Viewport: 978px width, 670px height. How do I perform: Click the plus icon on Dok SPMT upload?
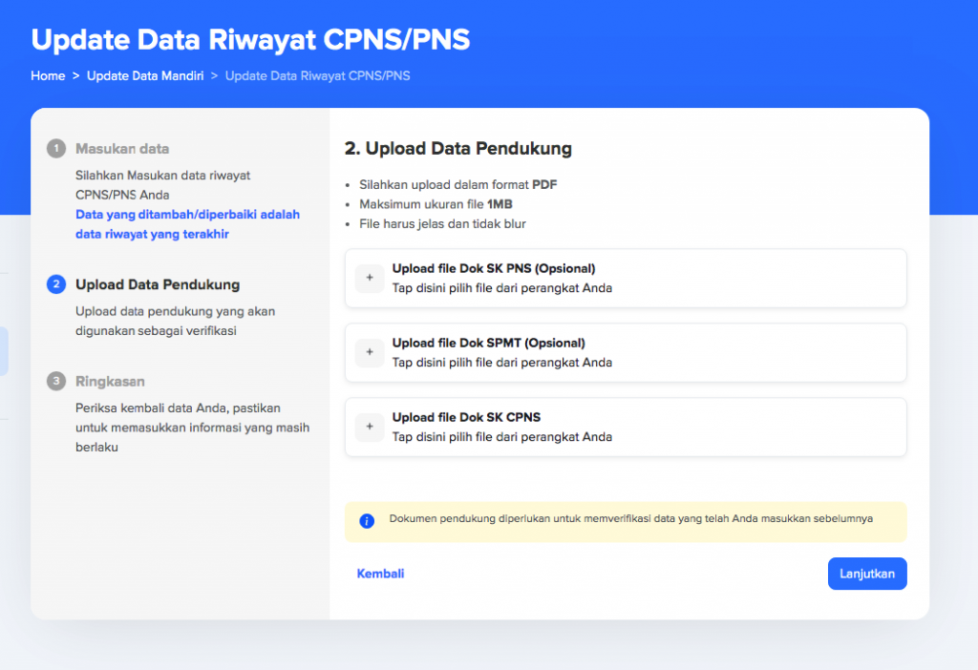[x=370, y=353]
